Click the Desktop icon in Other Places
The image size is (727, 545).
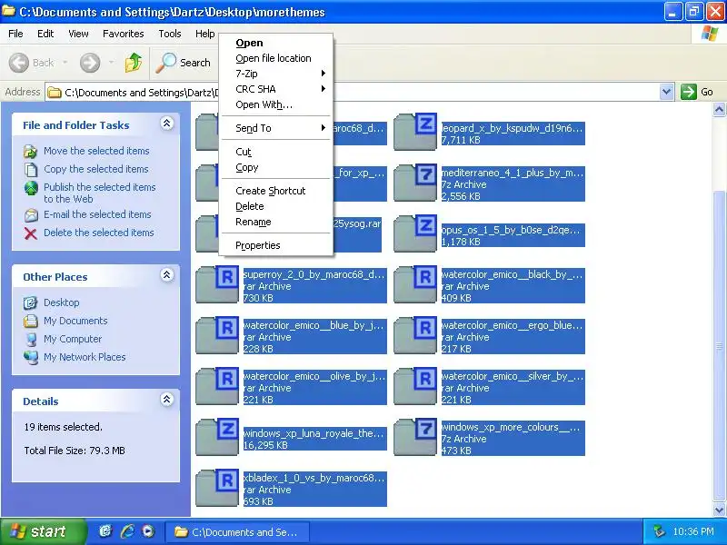(31, 302)
